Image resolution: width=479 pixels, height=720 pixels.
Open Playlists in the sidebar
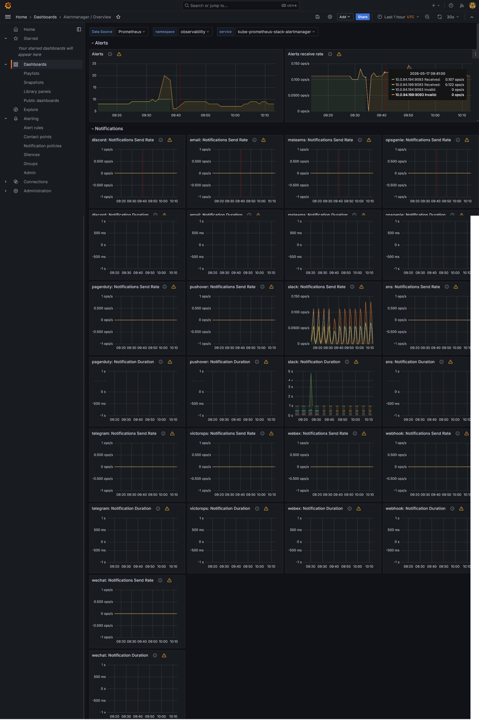(31, 73)
